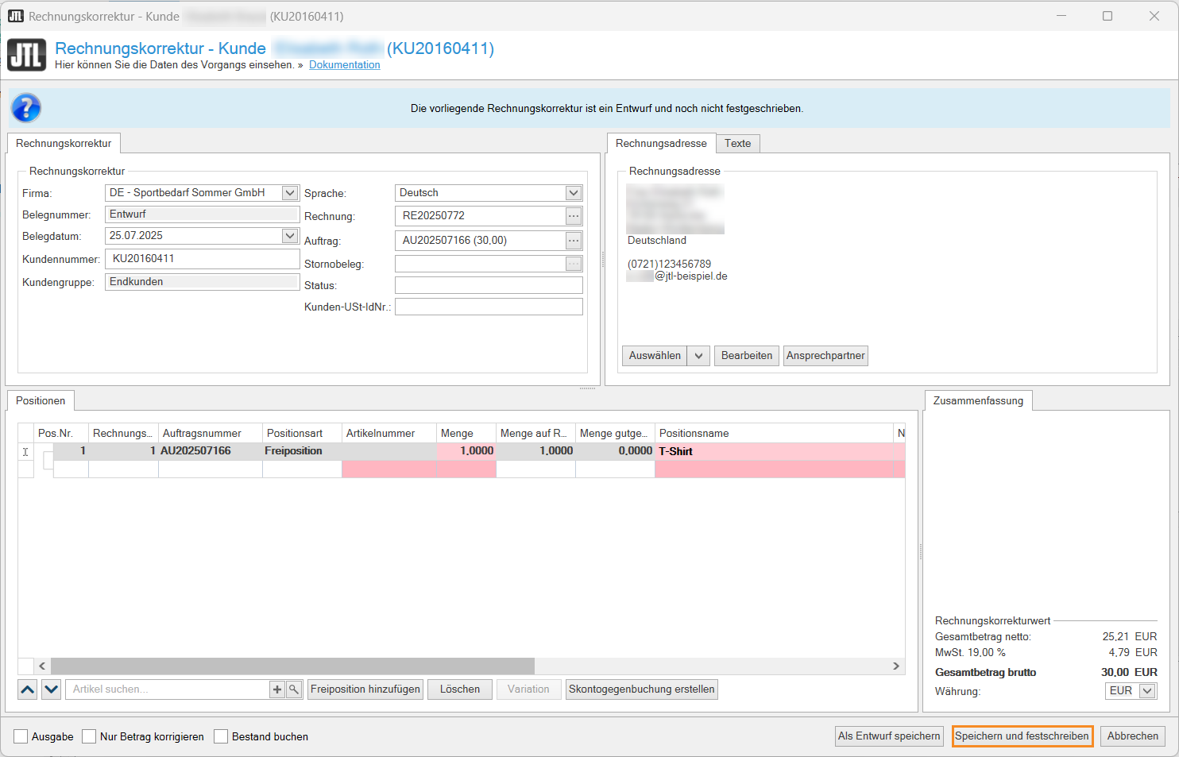Open the Auftrag lookup ellipsis button
1179x757 pixels.
[574, 241]
